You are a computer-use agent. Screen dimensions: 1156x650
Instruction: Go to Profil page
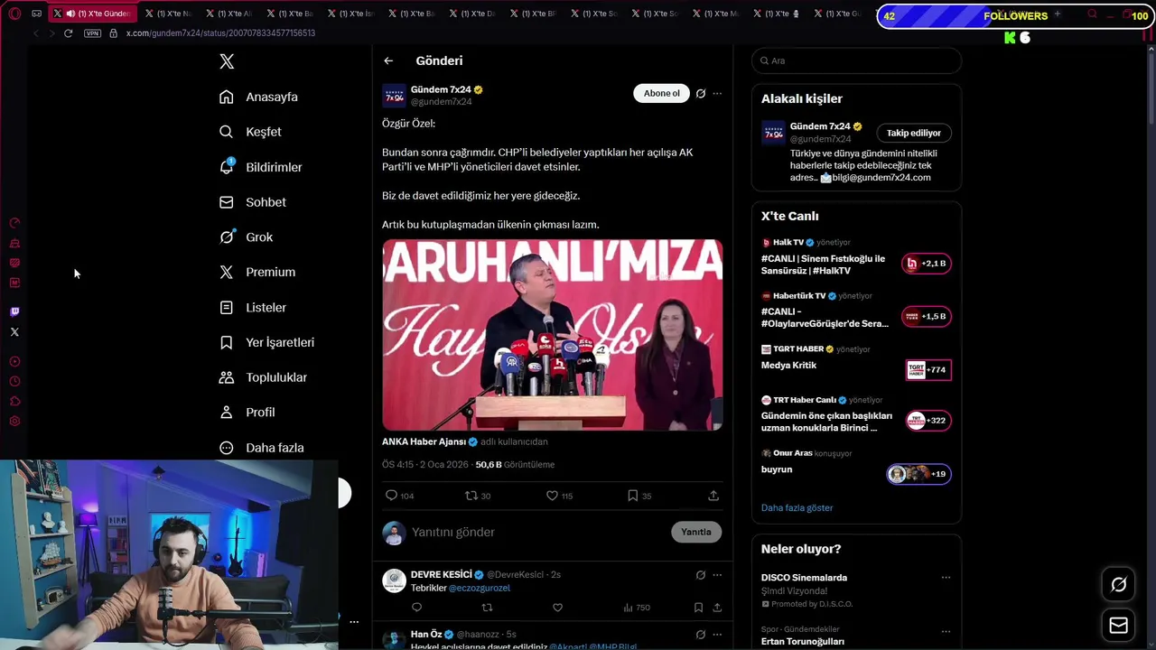click(247, 412)
